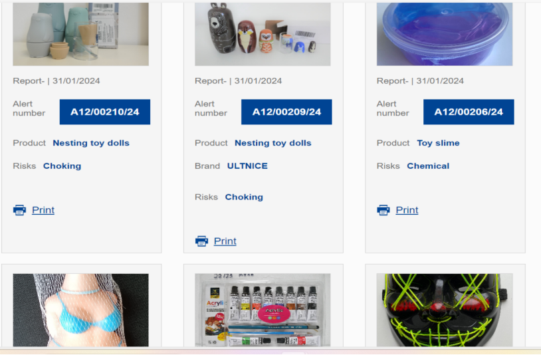The height and width of the screenshot is (355, 541).
Task: Select Chemical risk label
Action: [x=428, y=166]
